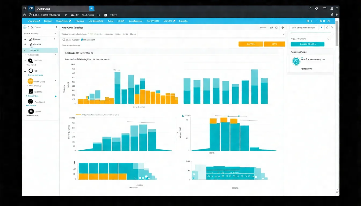
Task: Toggle the small blue square button in right panel header
Action: coord(321,27)
